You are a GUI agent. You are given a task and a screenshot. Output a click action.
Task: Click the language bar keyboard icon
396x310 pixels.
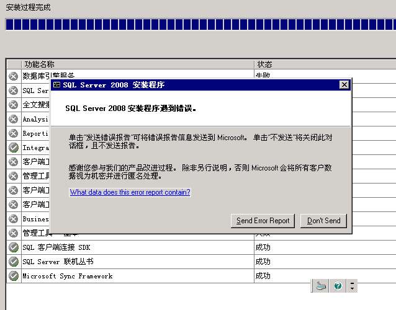pyautogui.click(x=320, y=286)
